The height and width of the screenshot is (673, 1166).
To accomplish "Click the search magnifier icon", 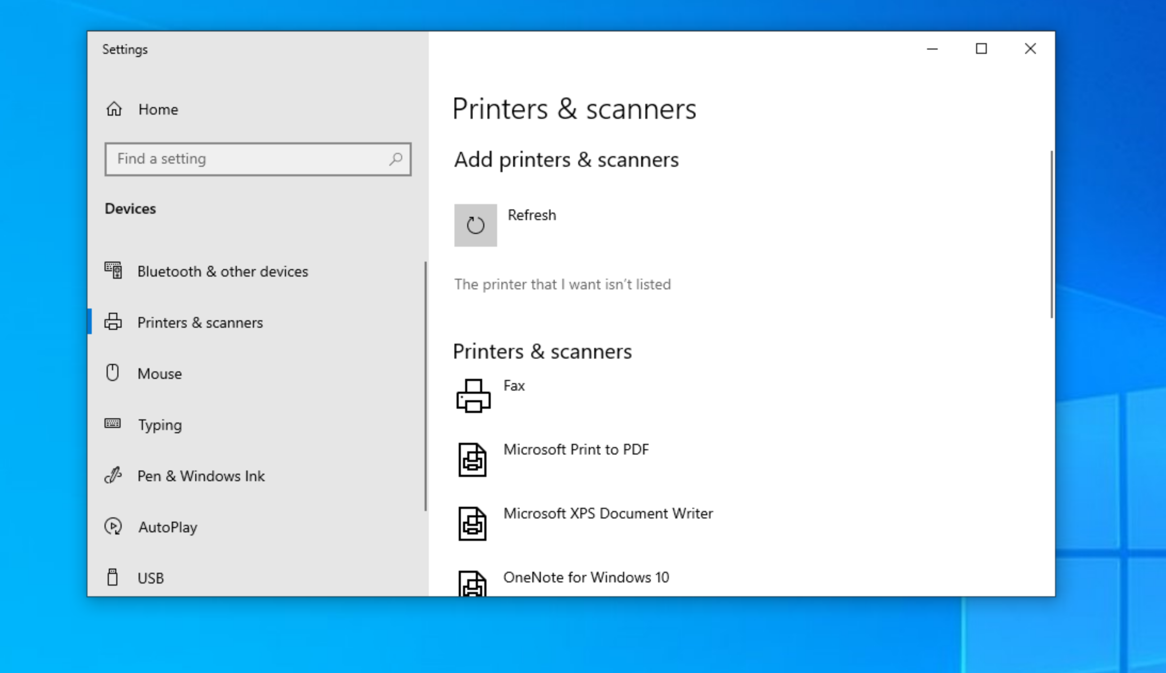I will tap(396, 159).
